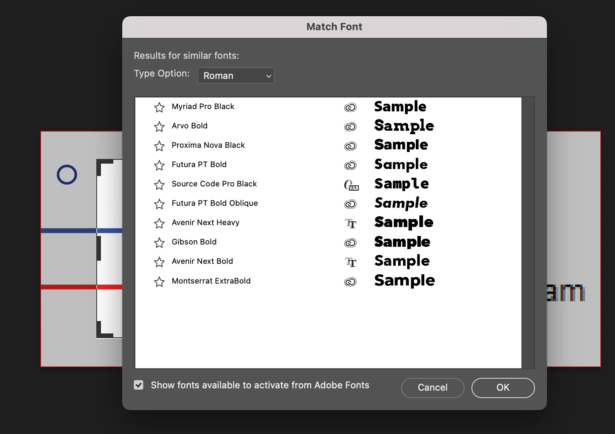Select the Myriad Pro Black font name
Viewport: 615px width, 434px height.
tap(203, 106)
